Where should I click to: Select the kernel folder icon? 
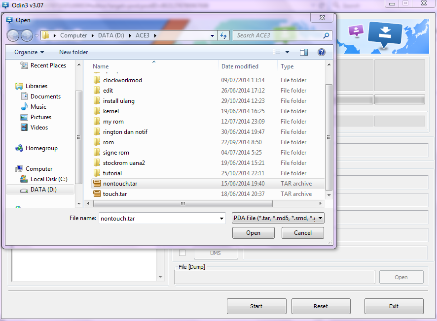point(97,111)
